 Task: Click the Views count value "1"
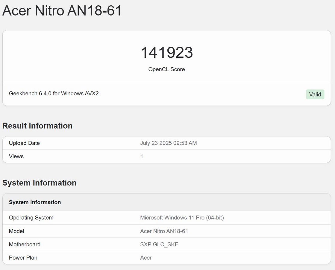142,156
